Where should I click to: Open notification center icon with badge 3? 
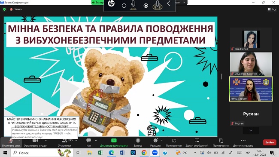272,153
